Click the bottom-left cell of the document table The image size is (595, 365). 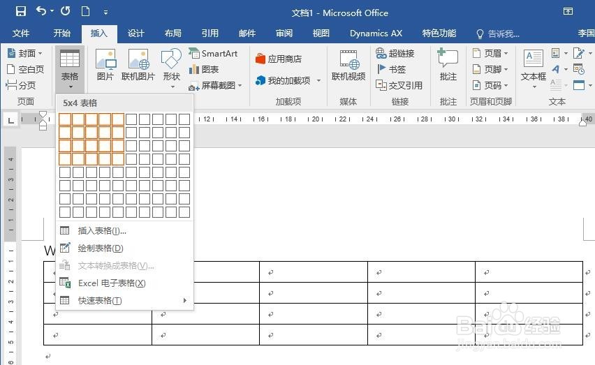click(x=98, y=335)
